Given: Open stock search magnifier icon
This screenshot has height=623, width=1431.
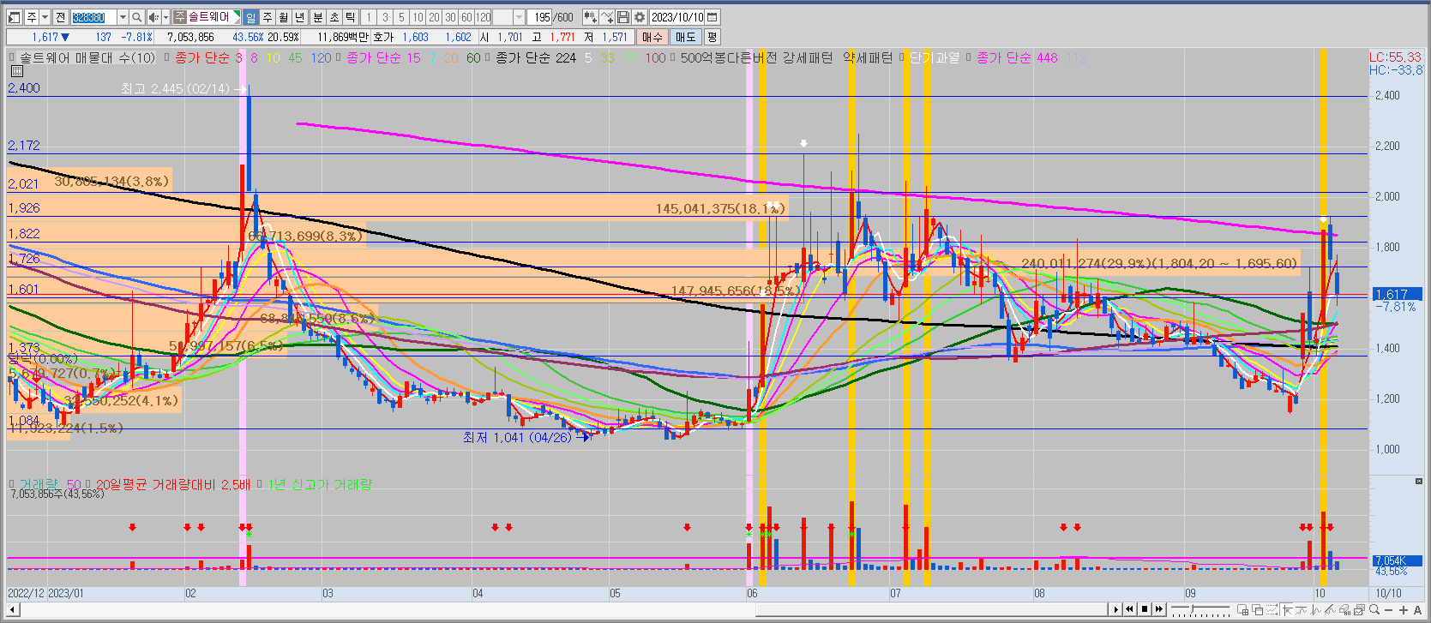Looking at the screenshot, I should [136, 17].
